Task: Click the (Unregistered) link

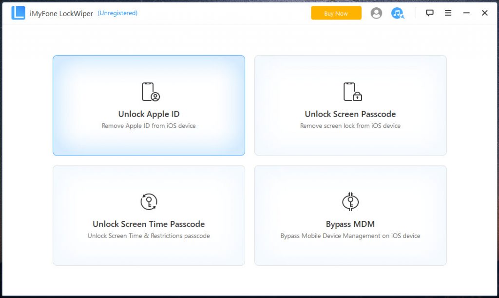Action: (117, 13)
